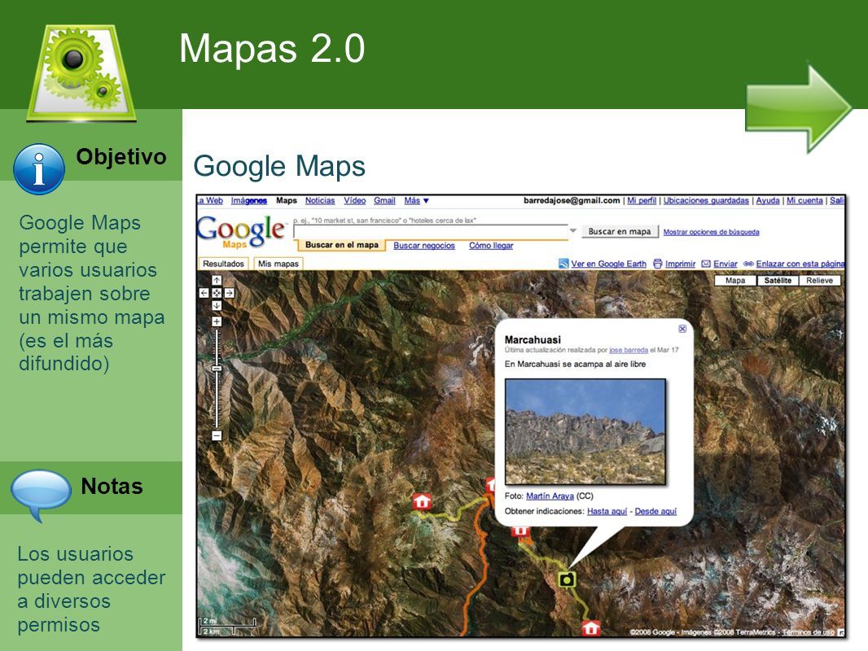Image resolution: width=868 pixels, height=651 pixels.
Task: Click the Hasta aquí directions link
Action: click(607, 511)
